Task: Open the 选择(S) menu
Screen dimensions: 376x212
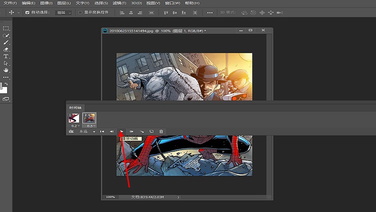Action: point(101,3)
